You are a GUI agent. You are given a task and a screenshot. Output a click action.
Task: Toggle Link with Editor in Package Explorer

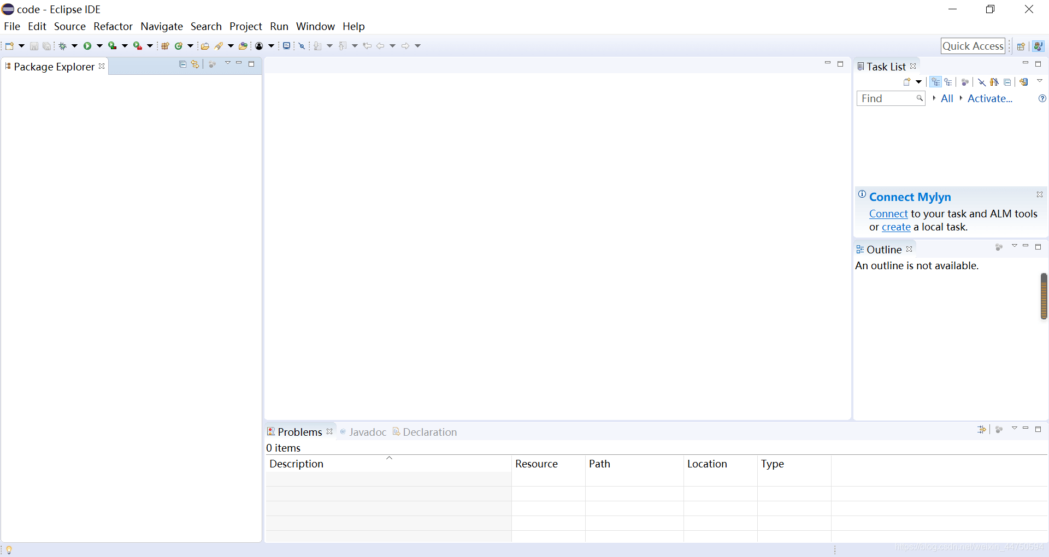(195, 64)
